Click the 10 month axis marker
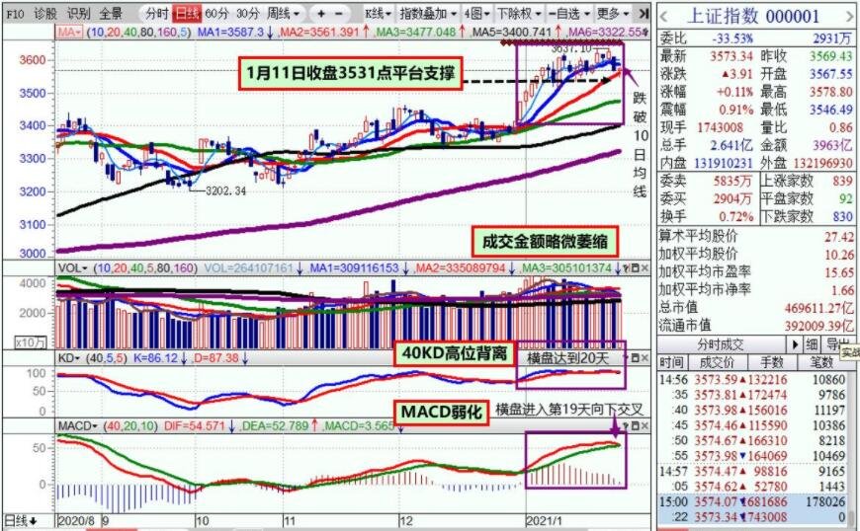The height and width of the screenshot is (531, 860). coord(203,520)
